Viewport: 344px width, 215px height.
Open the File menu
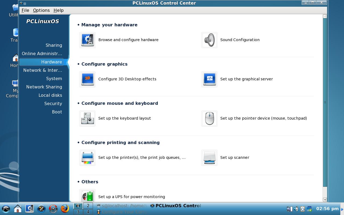point(25,10)
